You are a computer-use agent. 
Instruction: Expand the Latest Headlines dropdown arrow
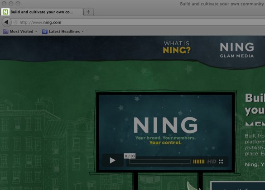(82, 31)
